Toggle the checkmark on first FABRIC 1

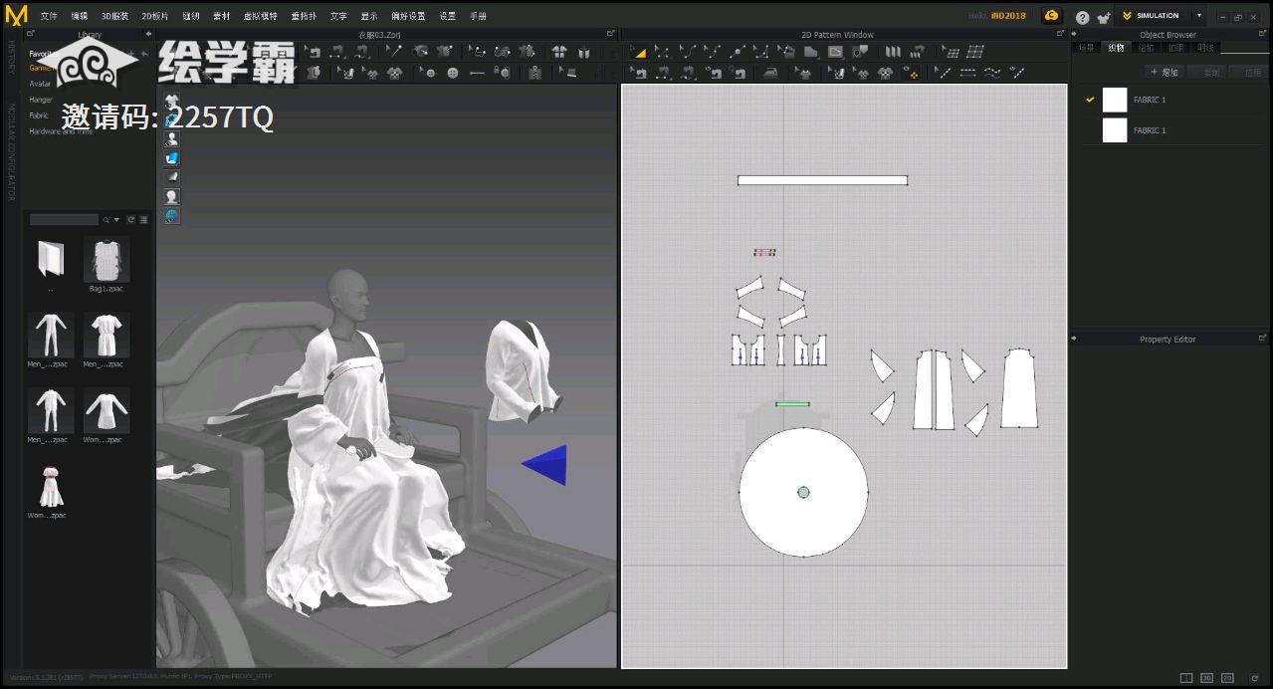(x=1091, y=100)
